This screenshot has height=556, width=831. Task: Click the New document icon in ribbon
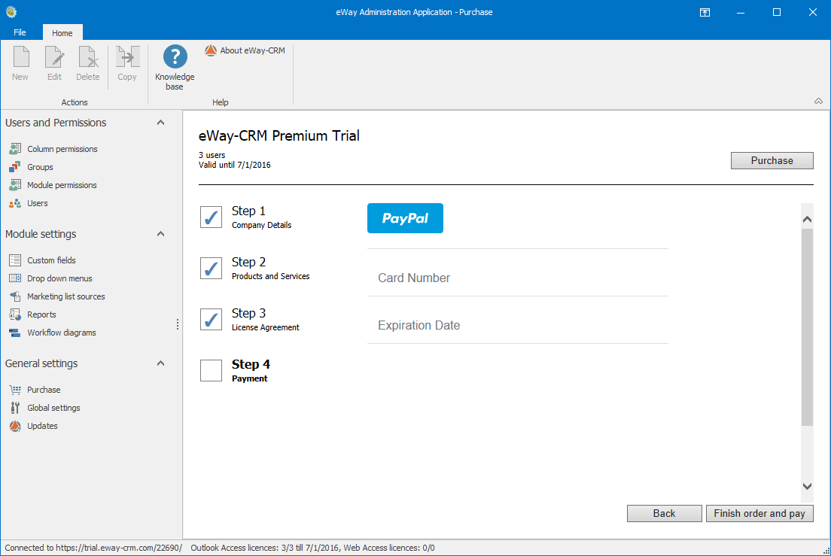[x=20, y=57]
